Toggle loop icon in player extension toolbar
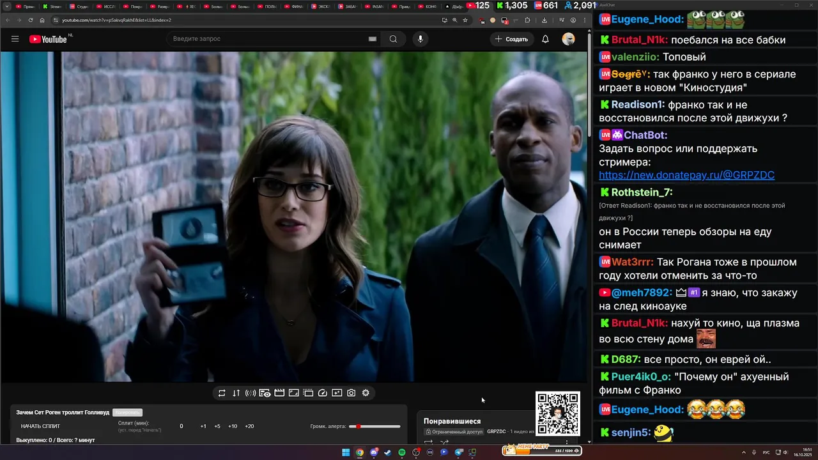This screenshot has width=818, height=460. 222,393
